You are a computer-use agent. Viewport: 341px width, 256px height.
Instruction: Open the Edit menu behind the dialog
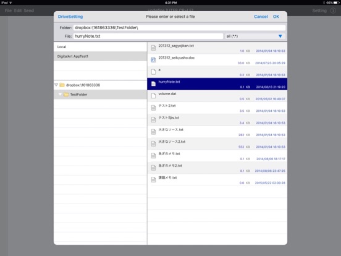pos(18,11)
